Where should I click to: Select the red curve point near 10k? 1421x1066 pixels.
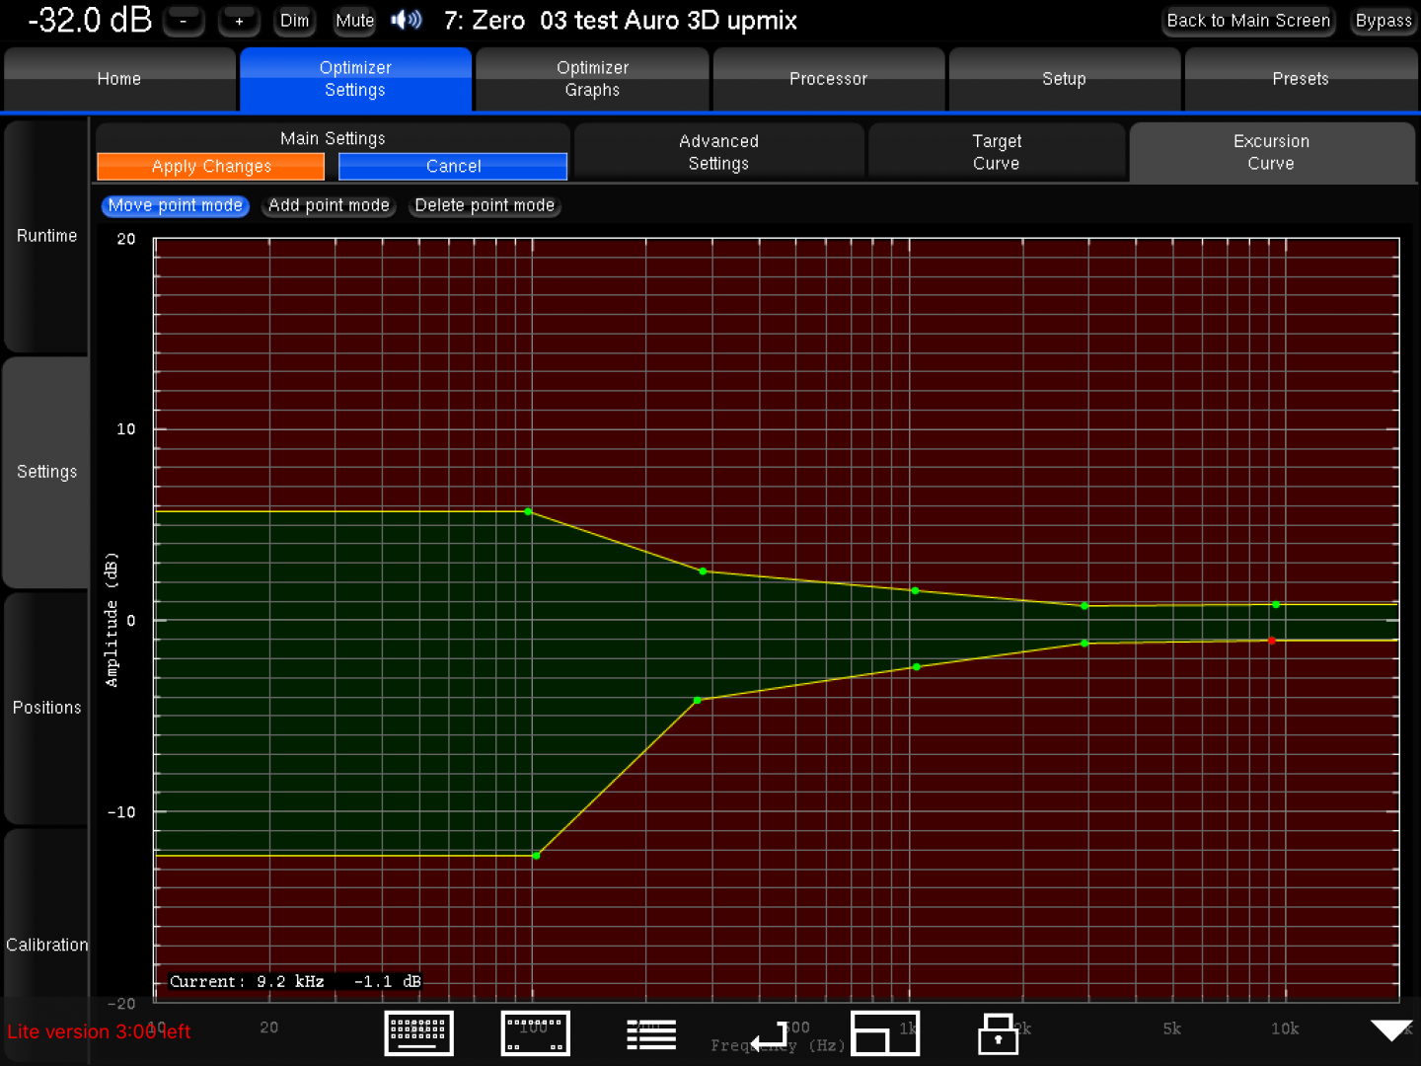point(1272,641)
